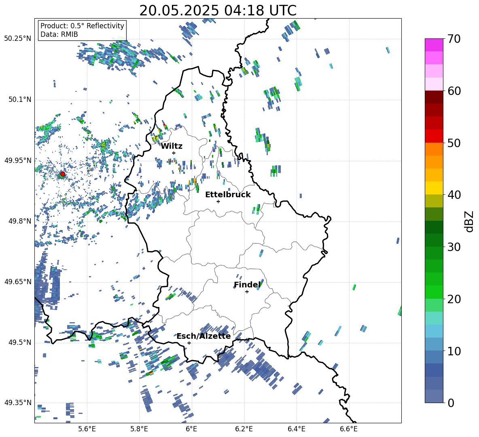Click the bright green swatch above 20

pyautogui.click(x=434, y=292)
